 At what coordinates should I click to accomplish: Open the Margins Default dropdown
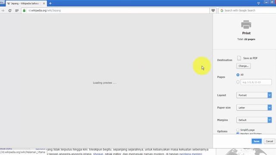pos(254,120)
